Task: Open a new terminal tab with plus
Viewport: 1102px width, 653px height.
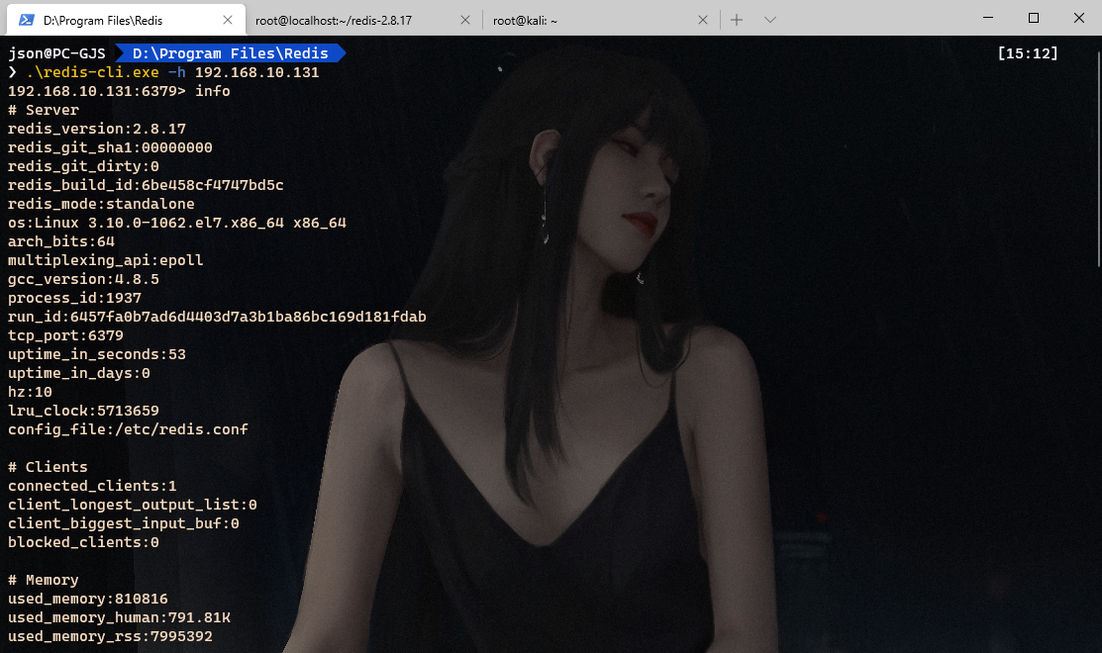Action: coord(737,20)
